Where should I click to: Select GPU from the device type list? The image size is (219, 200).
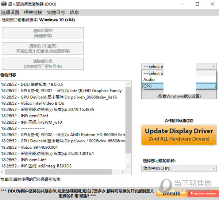179,86
